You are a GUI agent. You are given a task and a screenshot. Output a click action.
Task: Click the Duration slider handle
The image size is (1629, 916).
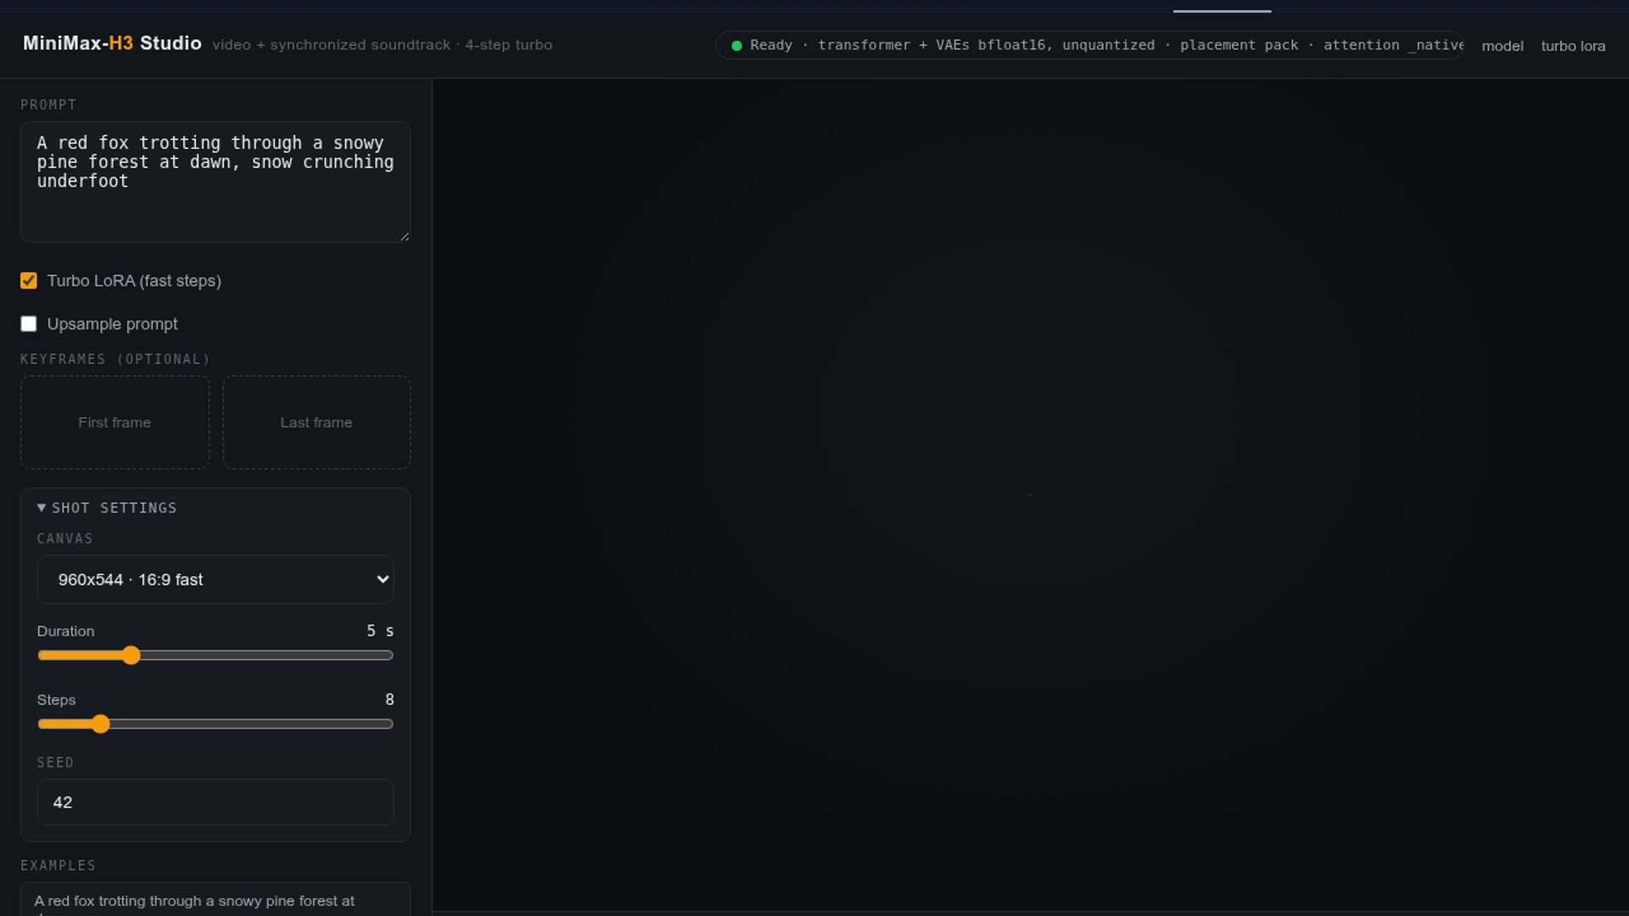(x=131, y=656)
